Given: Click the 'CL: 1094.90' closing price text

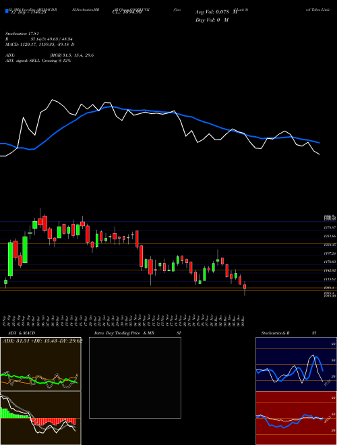Looking at the screenshot, I should click(127, 13).
